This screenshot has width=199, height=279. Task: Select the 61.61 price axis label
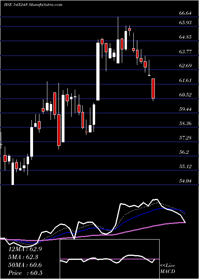(185, 81)
